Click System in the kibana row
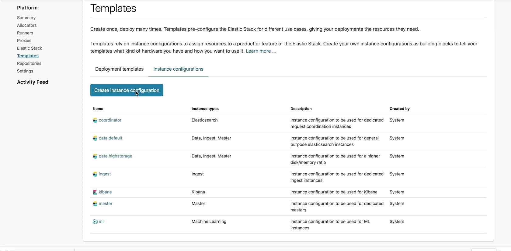 pyautogui.click(x=397, y=192)
